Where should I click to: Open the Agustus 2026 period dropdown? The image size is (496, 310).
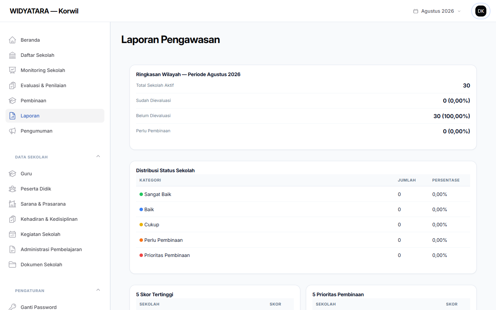pyautogui.click(x=437, y=11)
